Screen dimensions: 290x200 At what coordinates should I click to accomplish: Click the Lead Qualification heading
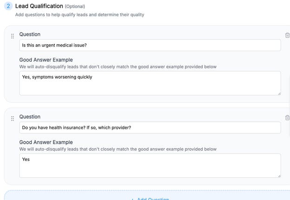[39, 6]
